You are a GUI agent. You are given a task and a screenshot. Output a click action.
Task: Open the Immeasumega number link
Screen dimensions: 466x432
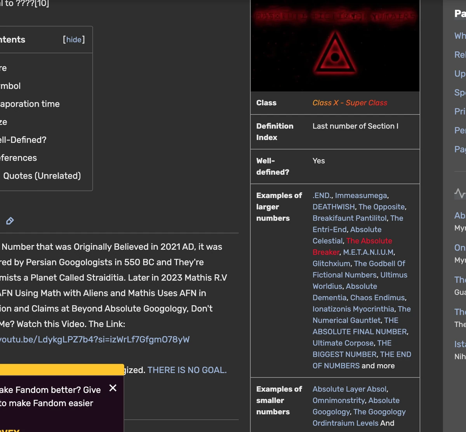tap(361, 196)
